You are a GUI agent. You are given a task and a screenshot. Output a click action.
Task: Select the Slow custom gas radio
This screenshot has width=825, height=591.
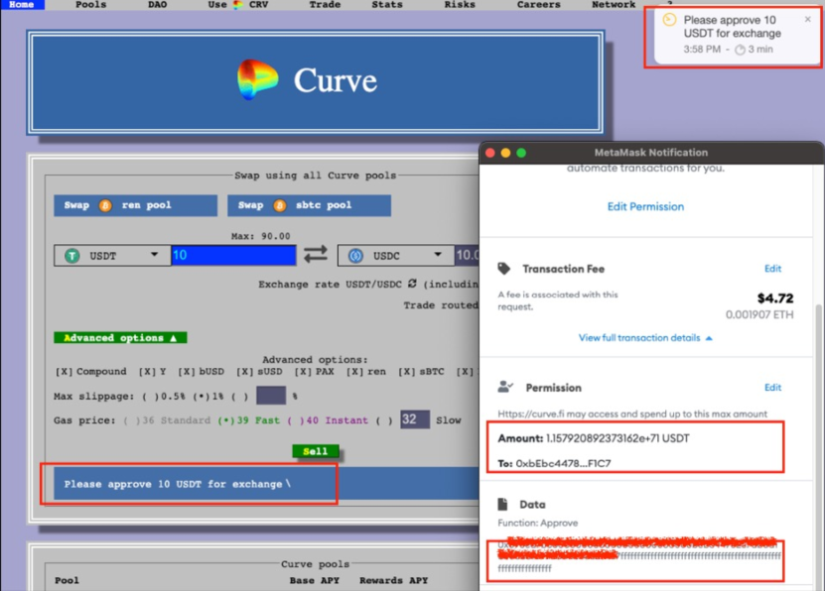point(384,420)
